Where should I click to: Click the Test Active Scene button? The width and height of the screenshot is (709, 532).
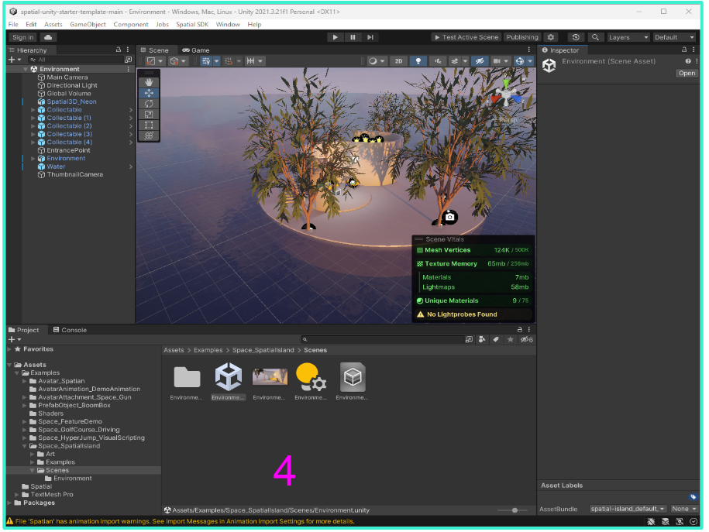click(x=466, y=37)
